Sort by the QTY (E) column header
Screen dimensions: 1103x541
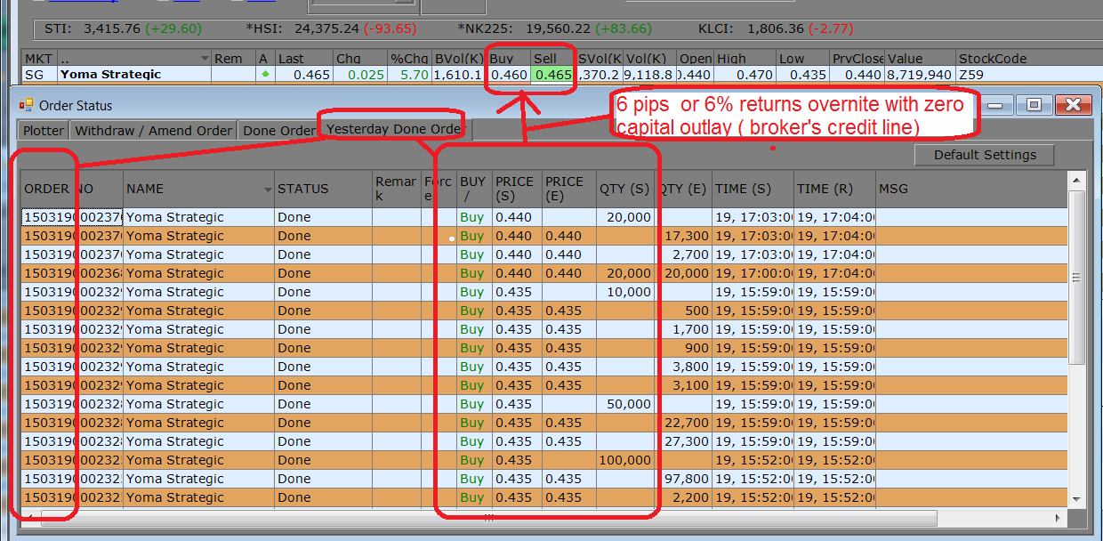[x=684, y=189]
